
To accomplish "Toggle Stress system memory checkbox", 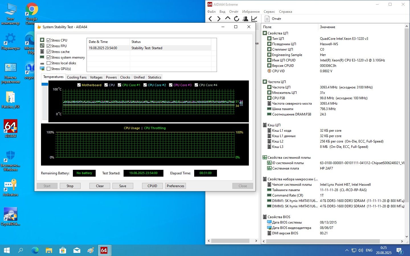I will [49, 57].
